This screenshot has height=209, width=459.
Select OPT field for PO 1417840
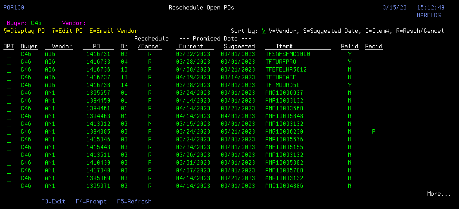tap(9, 171)
